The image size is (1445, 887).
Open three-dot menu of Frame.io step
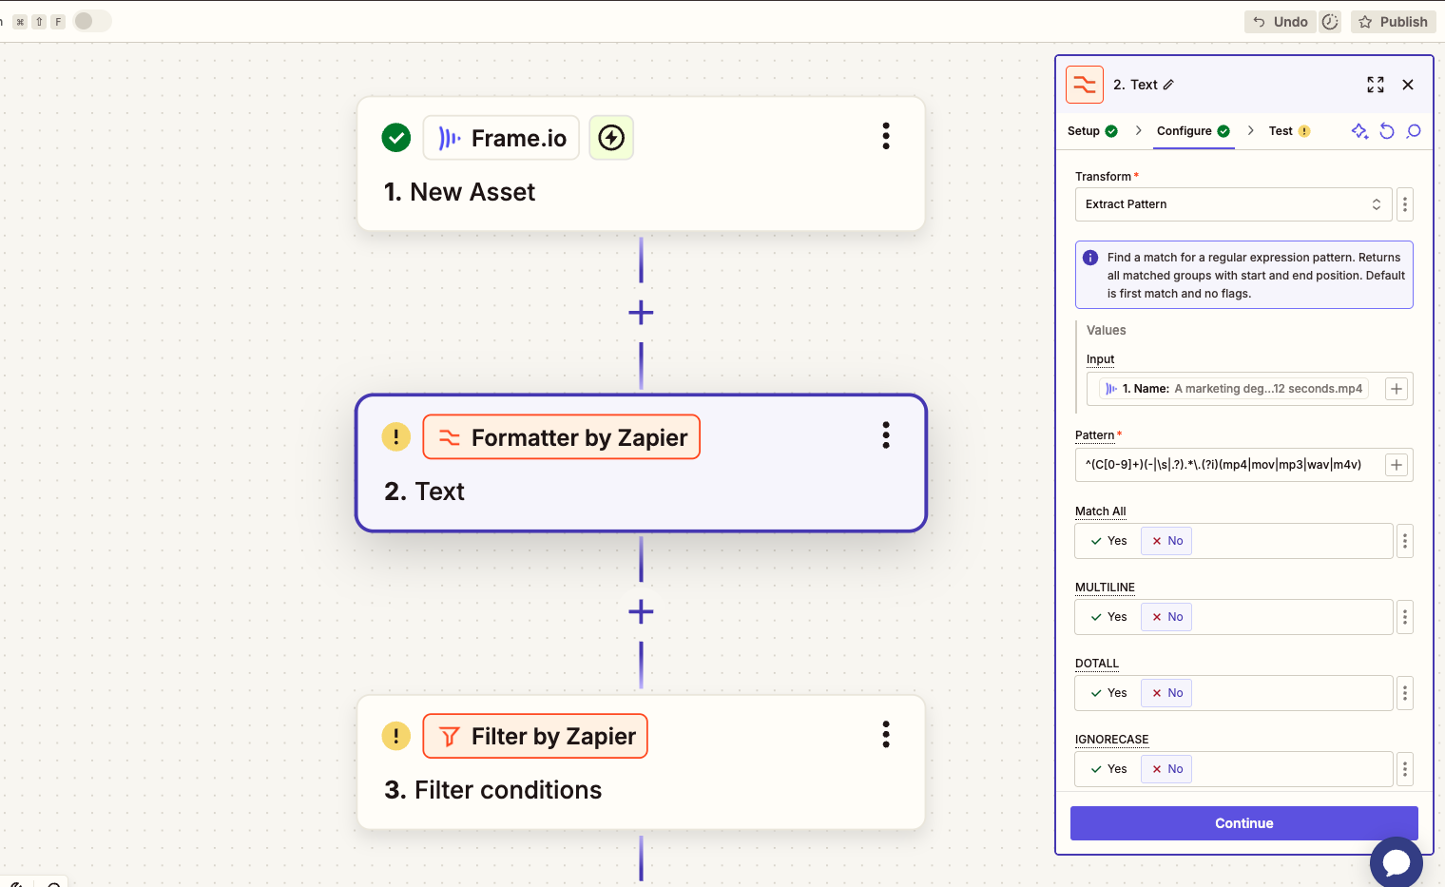click(x=886, y=136)
